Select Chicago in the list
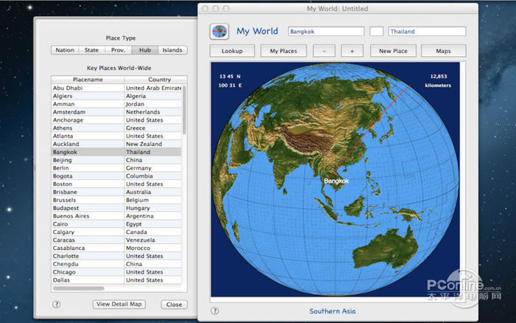The width and height of the screenshot is (516, 323). click(x=116, y=272)
